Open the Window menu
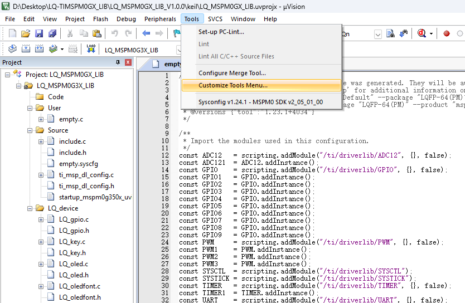This screenshot has width=465, height=303. 243,19
